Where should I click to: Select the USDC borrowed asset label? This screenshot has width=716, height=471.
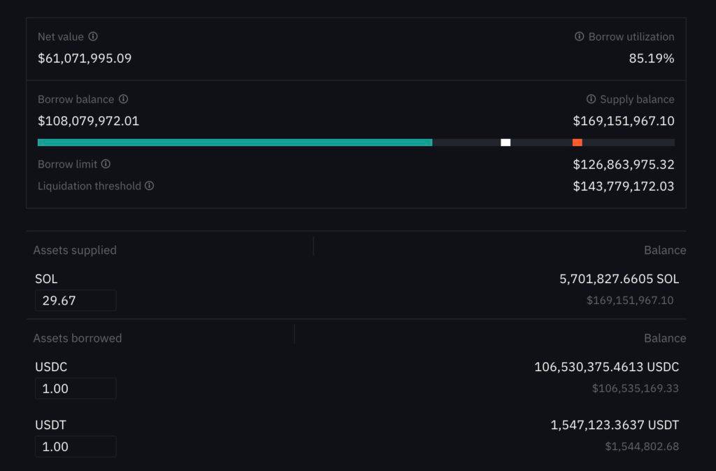(x=51, y=366)
